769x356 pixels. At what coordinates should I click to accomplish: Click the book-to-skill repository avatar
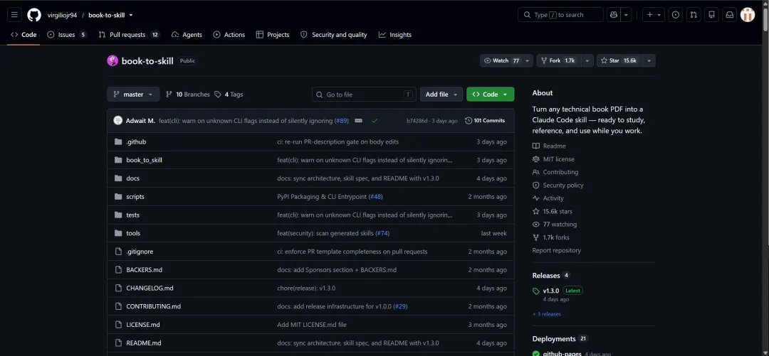coord(113,60)
